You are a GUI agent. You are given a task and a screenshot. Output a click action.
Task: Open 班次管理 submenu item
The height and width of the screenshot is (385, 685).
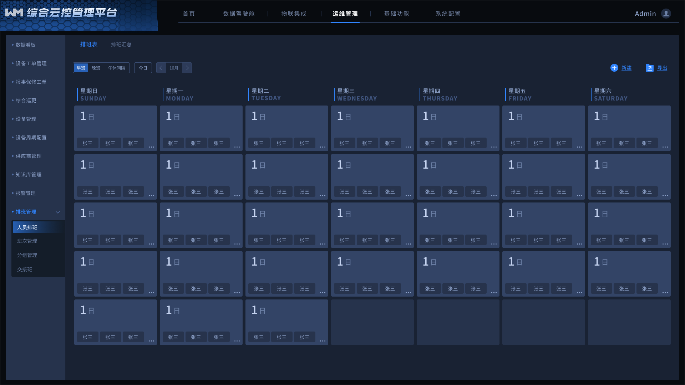pyautogui.click(x=27, y=241)
